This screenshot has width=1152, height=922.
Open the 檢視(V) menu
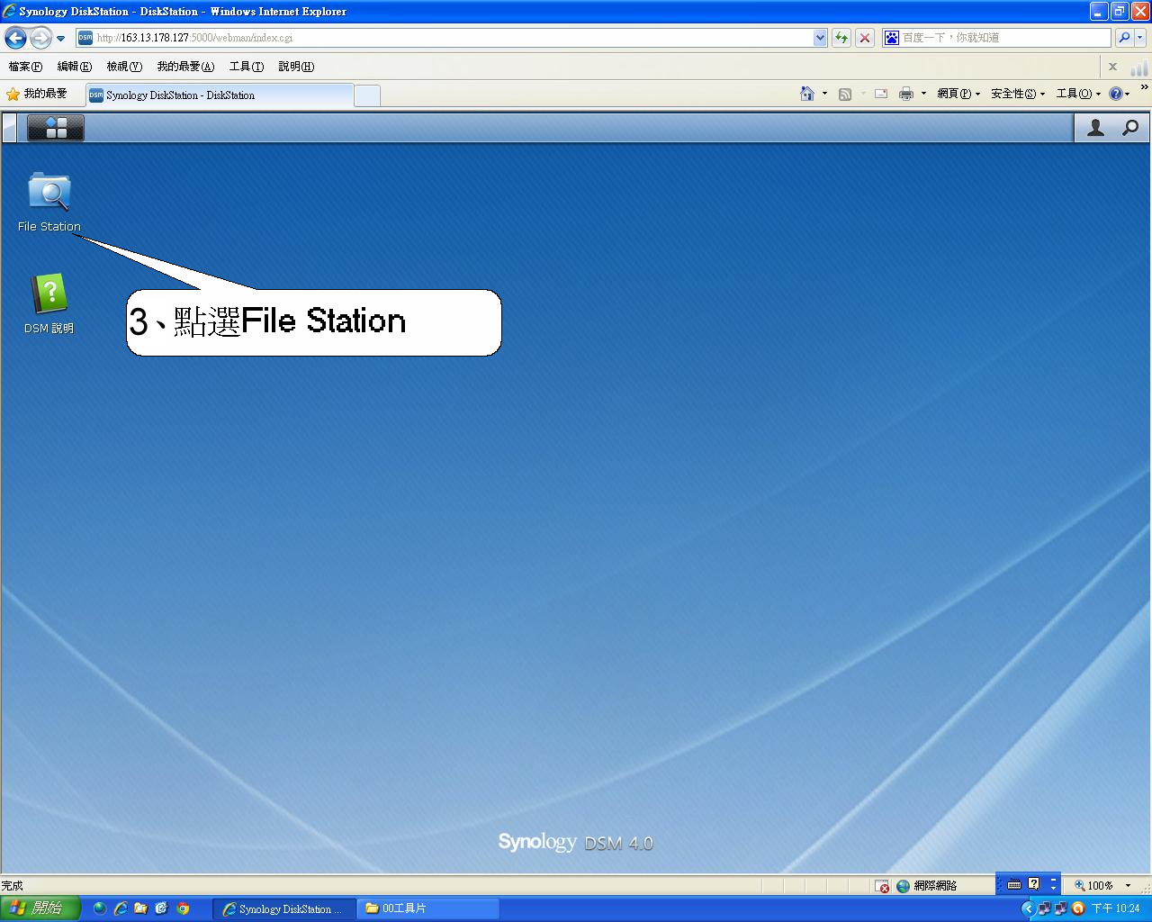coord(124,67)
